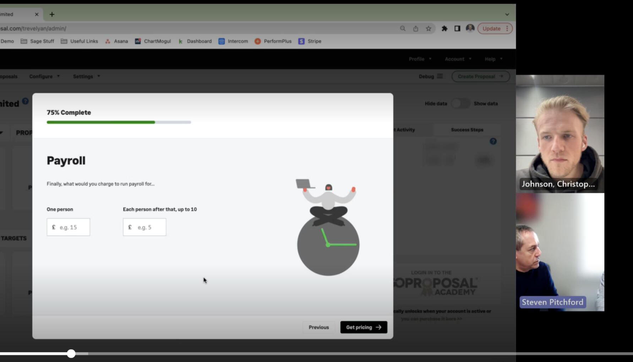Image resolution: width=633 pixels, height=362 pixels.
Task: Expand the Account dropdown menu
Action: [x=458, y=59]
